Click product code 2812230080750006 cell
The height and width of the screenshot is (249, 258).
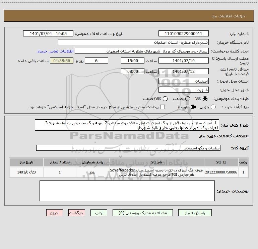click(x=221, y=172)
